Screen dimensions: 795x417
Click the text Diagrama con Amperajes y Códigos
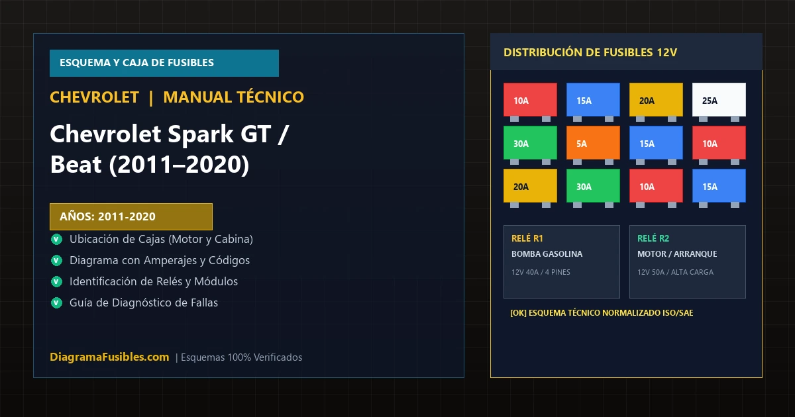pyautogui.click(x=160, y=260)
